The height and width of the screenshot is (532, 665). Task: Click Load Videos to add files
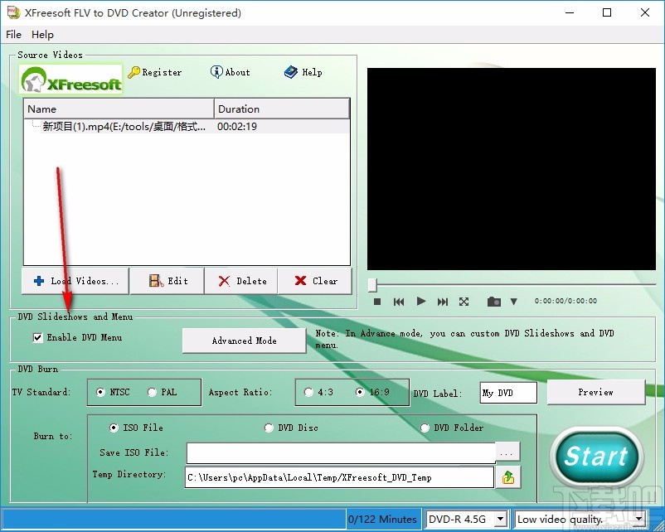(75, 281)
